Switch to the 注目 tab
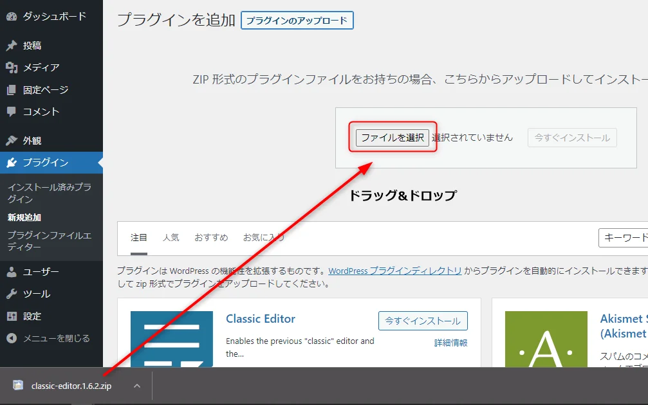Viewport: 648px width, 405px height. (139, 237)
